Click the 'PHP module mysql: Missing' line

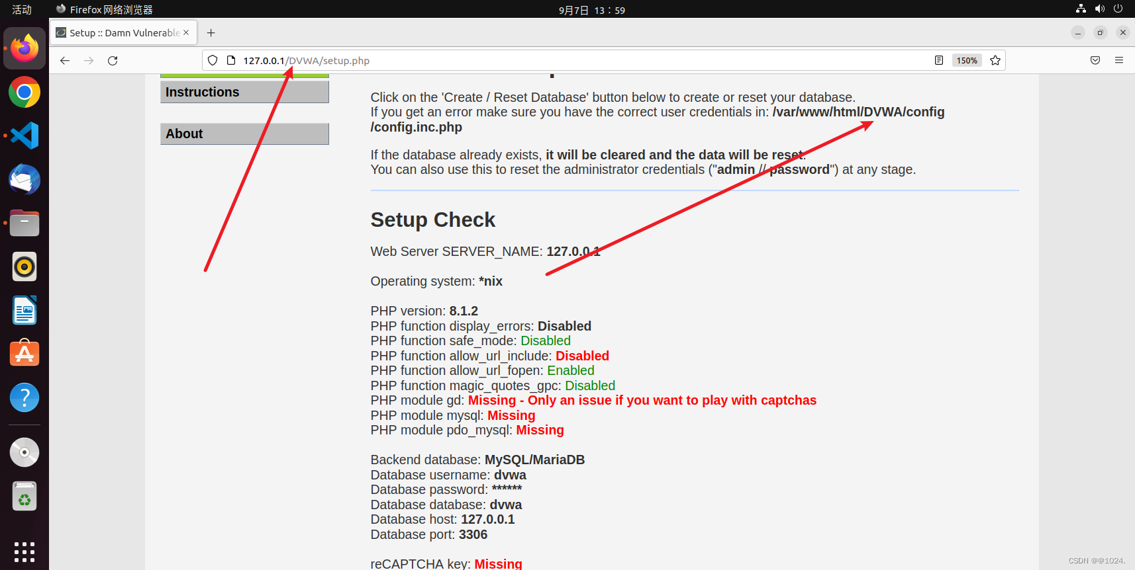click(453, 415)
